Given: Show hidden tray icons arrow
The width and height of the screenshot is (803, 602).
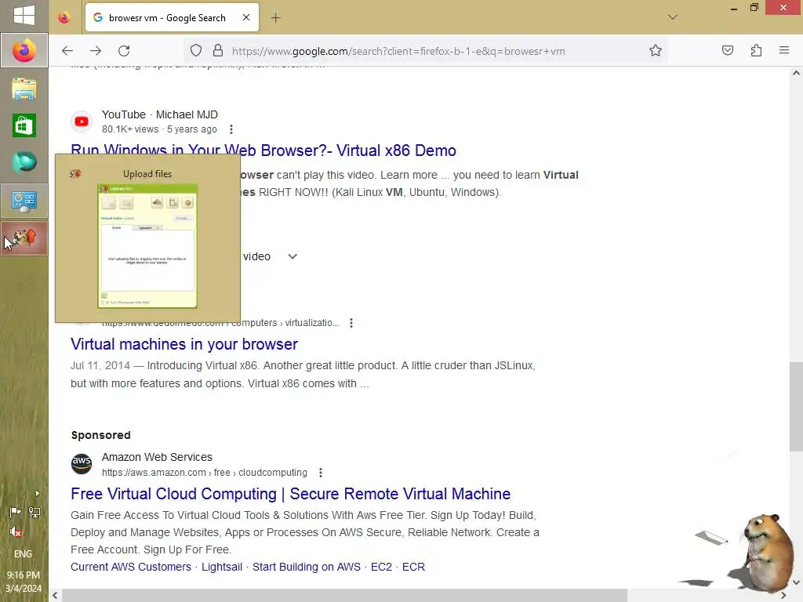Looking at the screenshot, I should point(37,494).
